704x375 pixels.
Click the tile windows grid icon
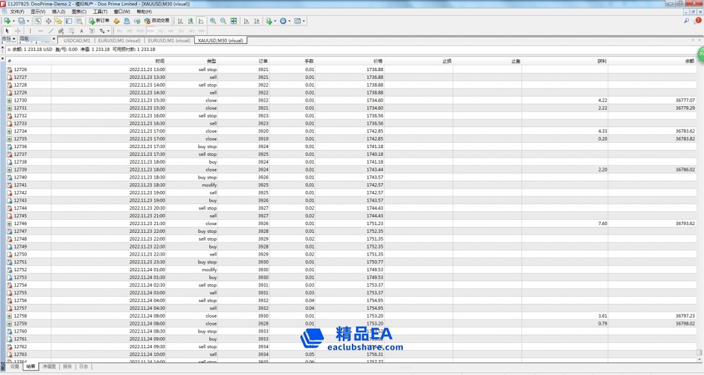point(233,21)
